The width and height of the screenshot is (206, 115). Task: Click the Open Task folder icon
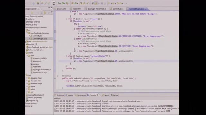tap(84, 3)
